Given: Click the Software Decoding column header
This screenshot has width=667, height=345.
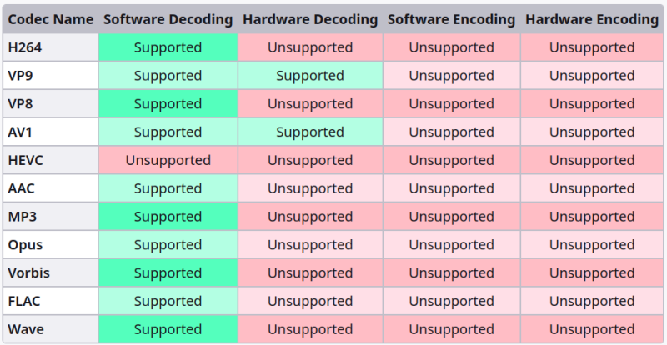Looking at the screenshot, I should click(x=168, y=19).
